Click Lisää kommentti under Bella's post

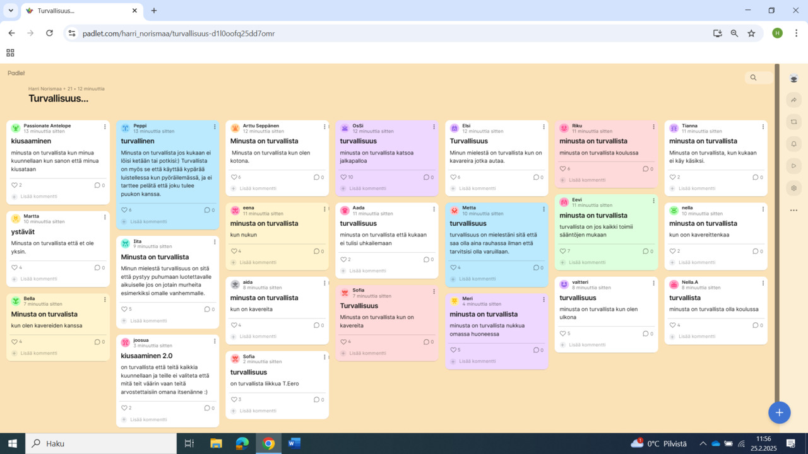click(35, 353)
